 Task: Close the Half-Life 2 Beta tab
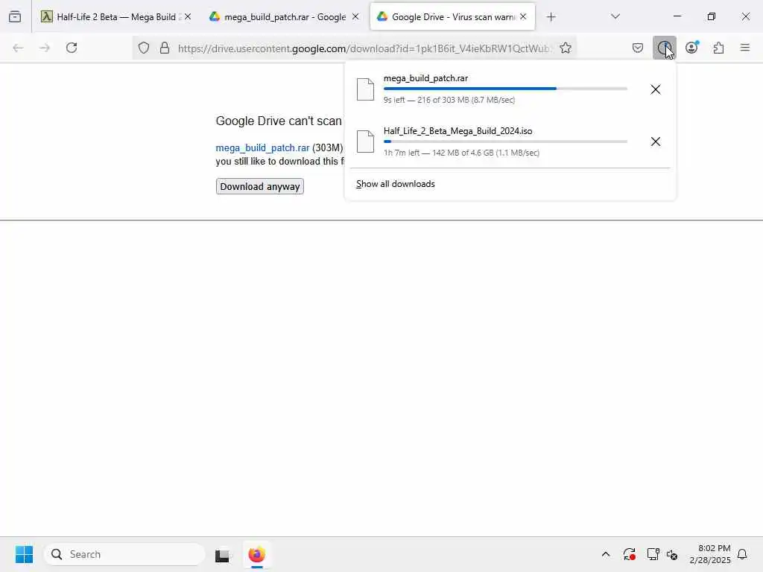coord(188,16)
